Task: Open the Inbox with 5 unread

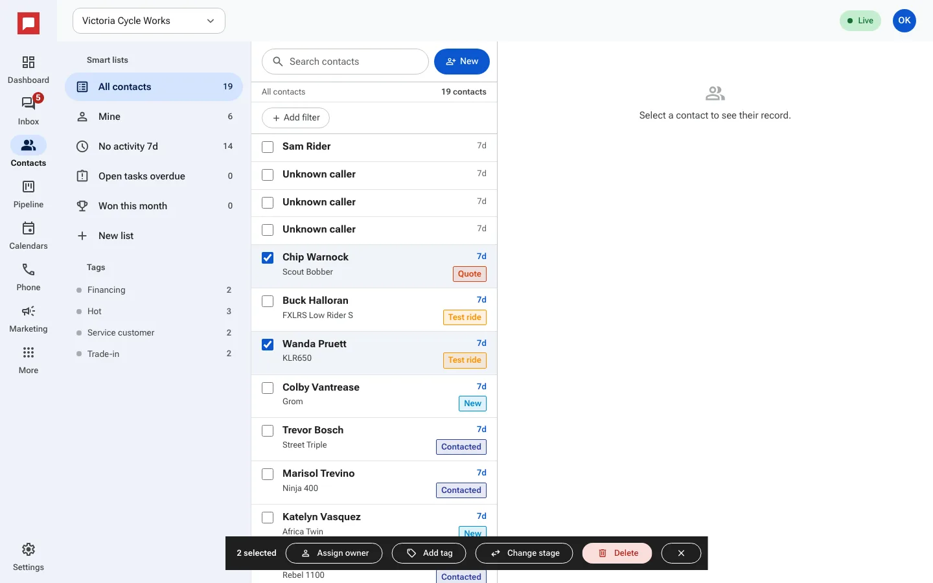Action: pyautogui.click(x=29, y=111)
